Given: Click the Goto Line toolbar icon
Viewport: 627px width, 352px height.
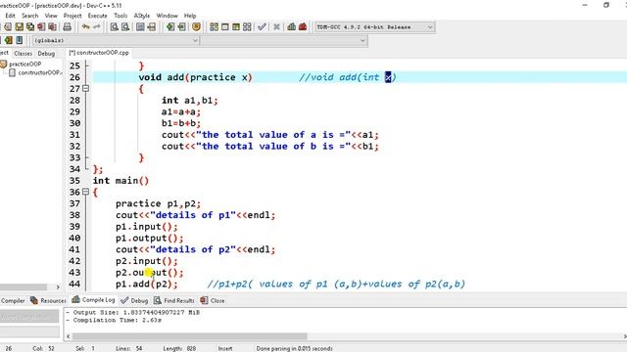Looking at the screenshot, I should coord(152,26).
